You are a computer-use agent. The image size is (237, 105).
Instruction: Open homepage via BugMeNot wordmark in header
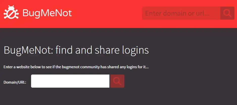tap(47, 13)
